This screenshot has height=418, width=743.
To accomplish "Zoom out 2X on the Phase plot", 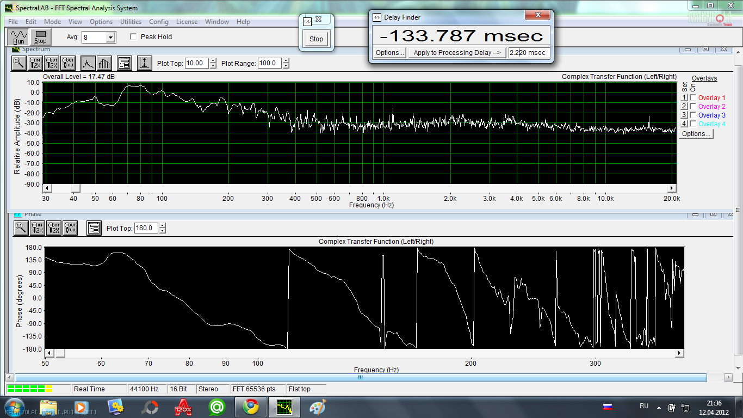I will coord(53,228).
